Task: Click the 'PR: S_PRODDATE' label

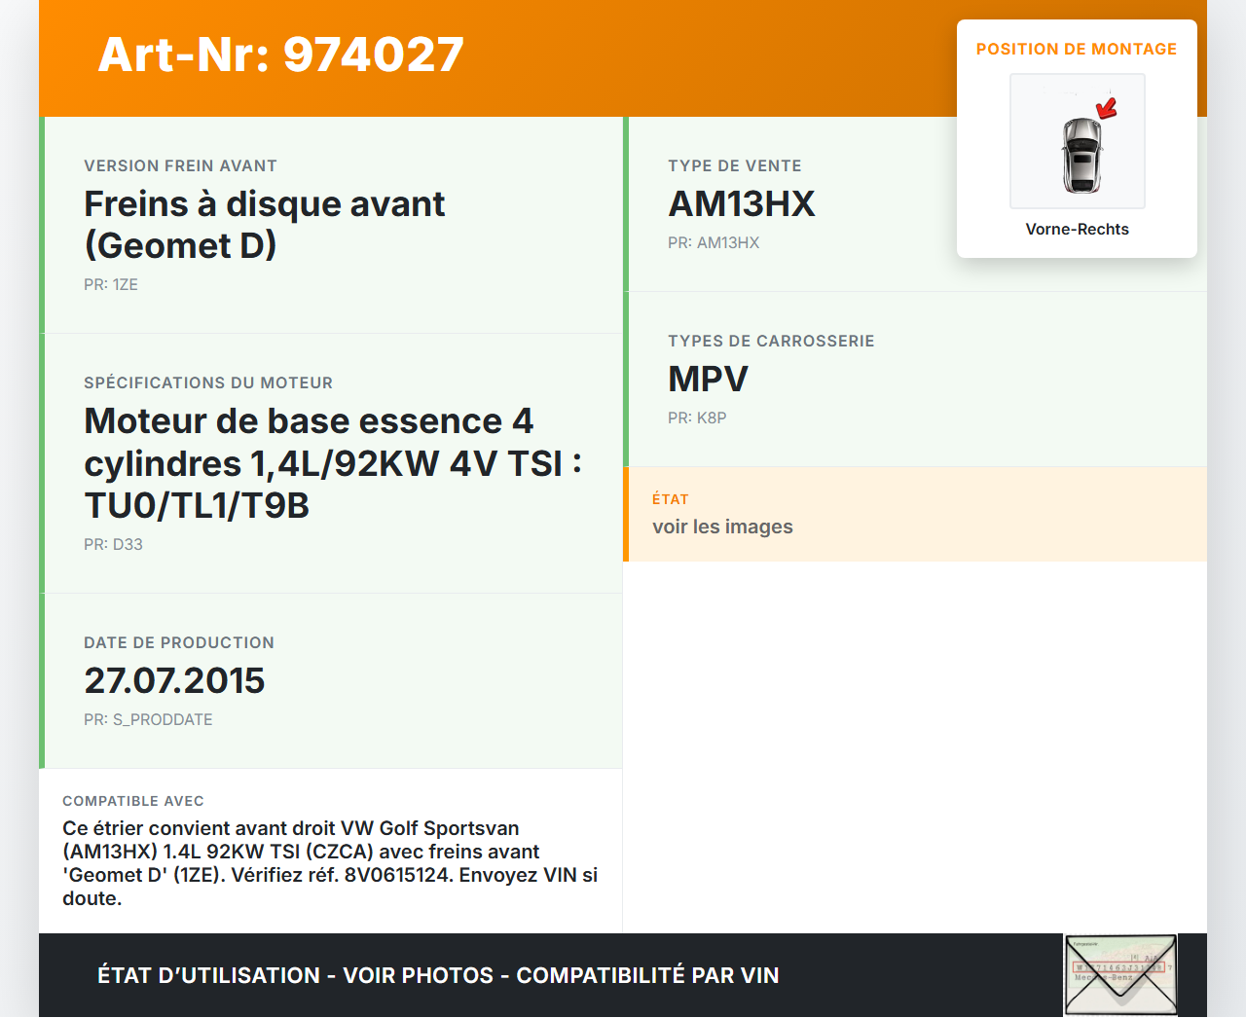Action: point(148,720)
